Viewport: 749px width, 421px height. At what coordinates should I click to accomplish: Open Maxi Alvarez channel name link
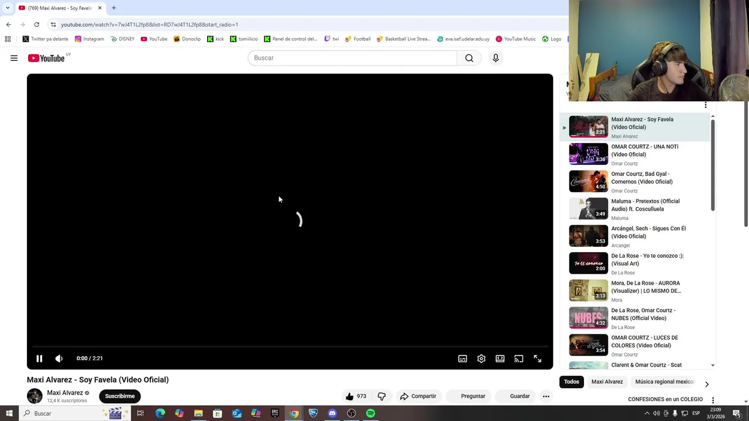tap(65, 393)
